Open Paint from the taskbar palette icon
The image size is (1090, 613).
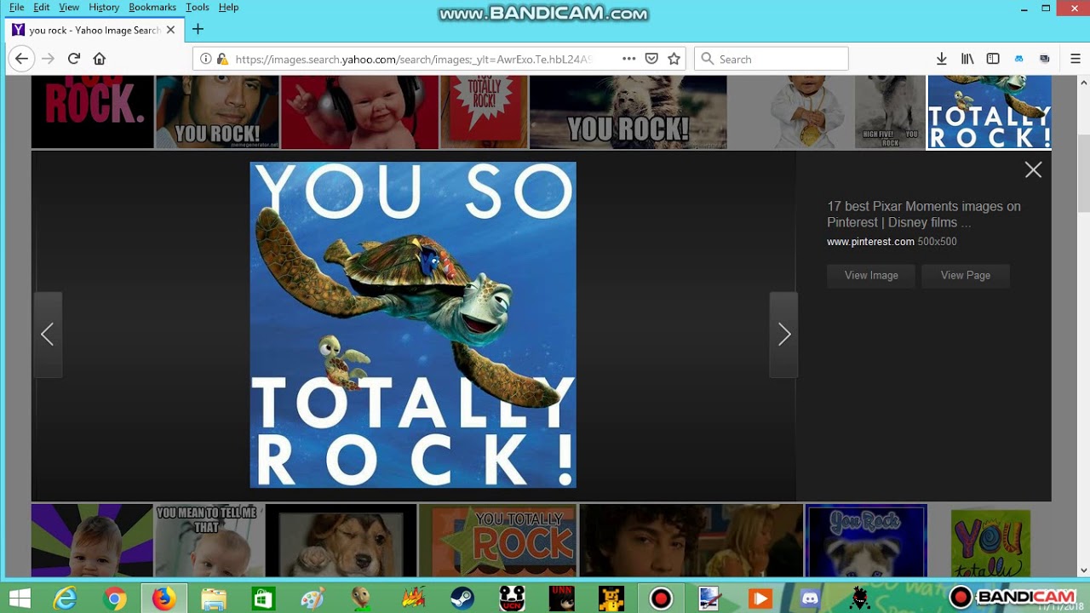pos(313,599)
